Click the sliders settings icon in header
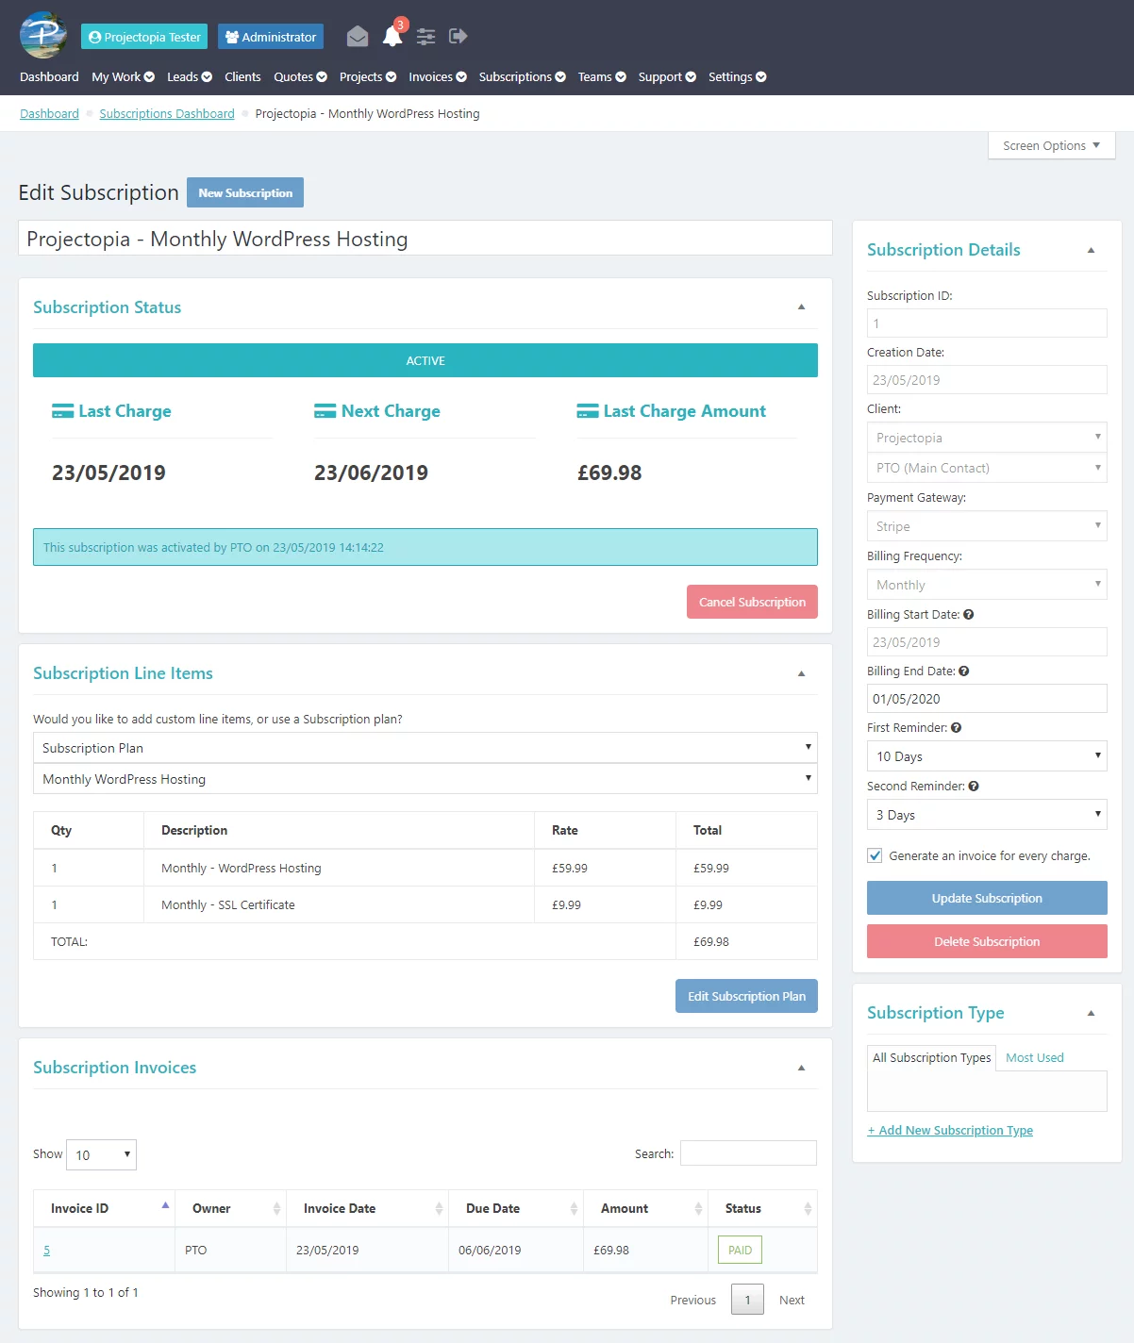 click(x=426, y=37)
